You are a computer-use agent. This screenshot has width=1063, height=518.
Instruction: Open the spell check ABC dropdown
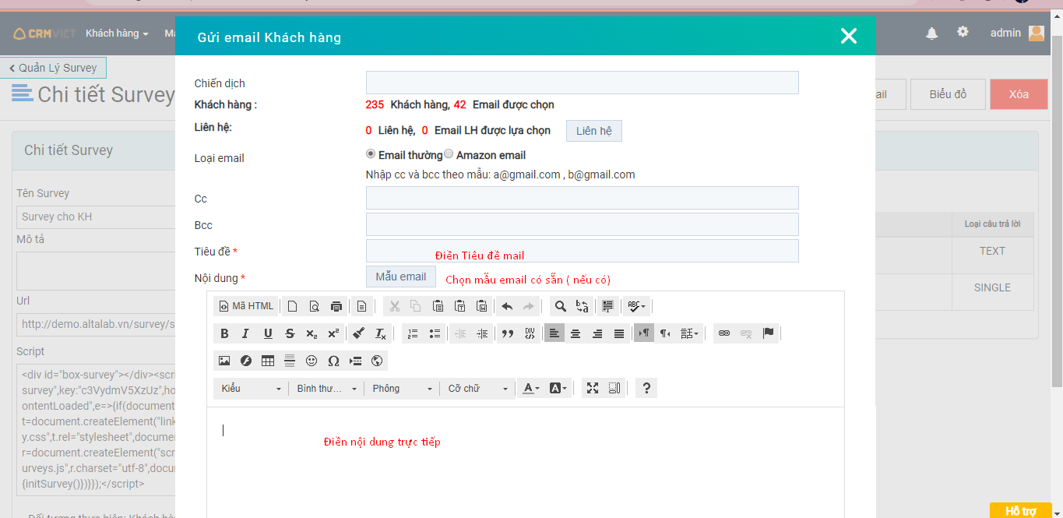pyautogui.click(x=637, y=306)
